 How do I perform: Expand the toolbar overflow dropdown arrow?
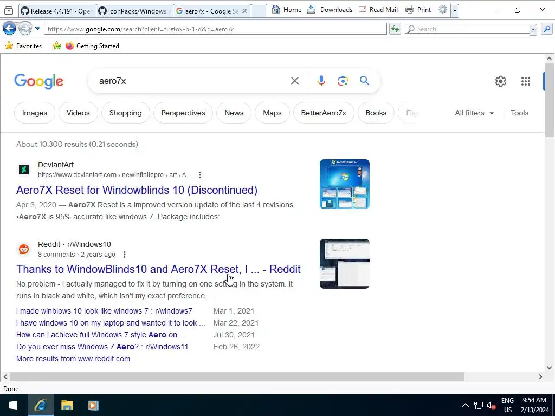[x=455, y=11]
